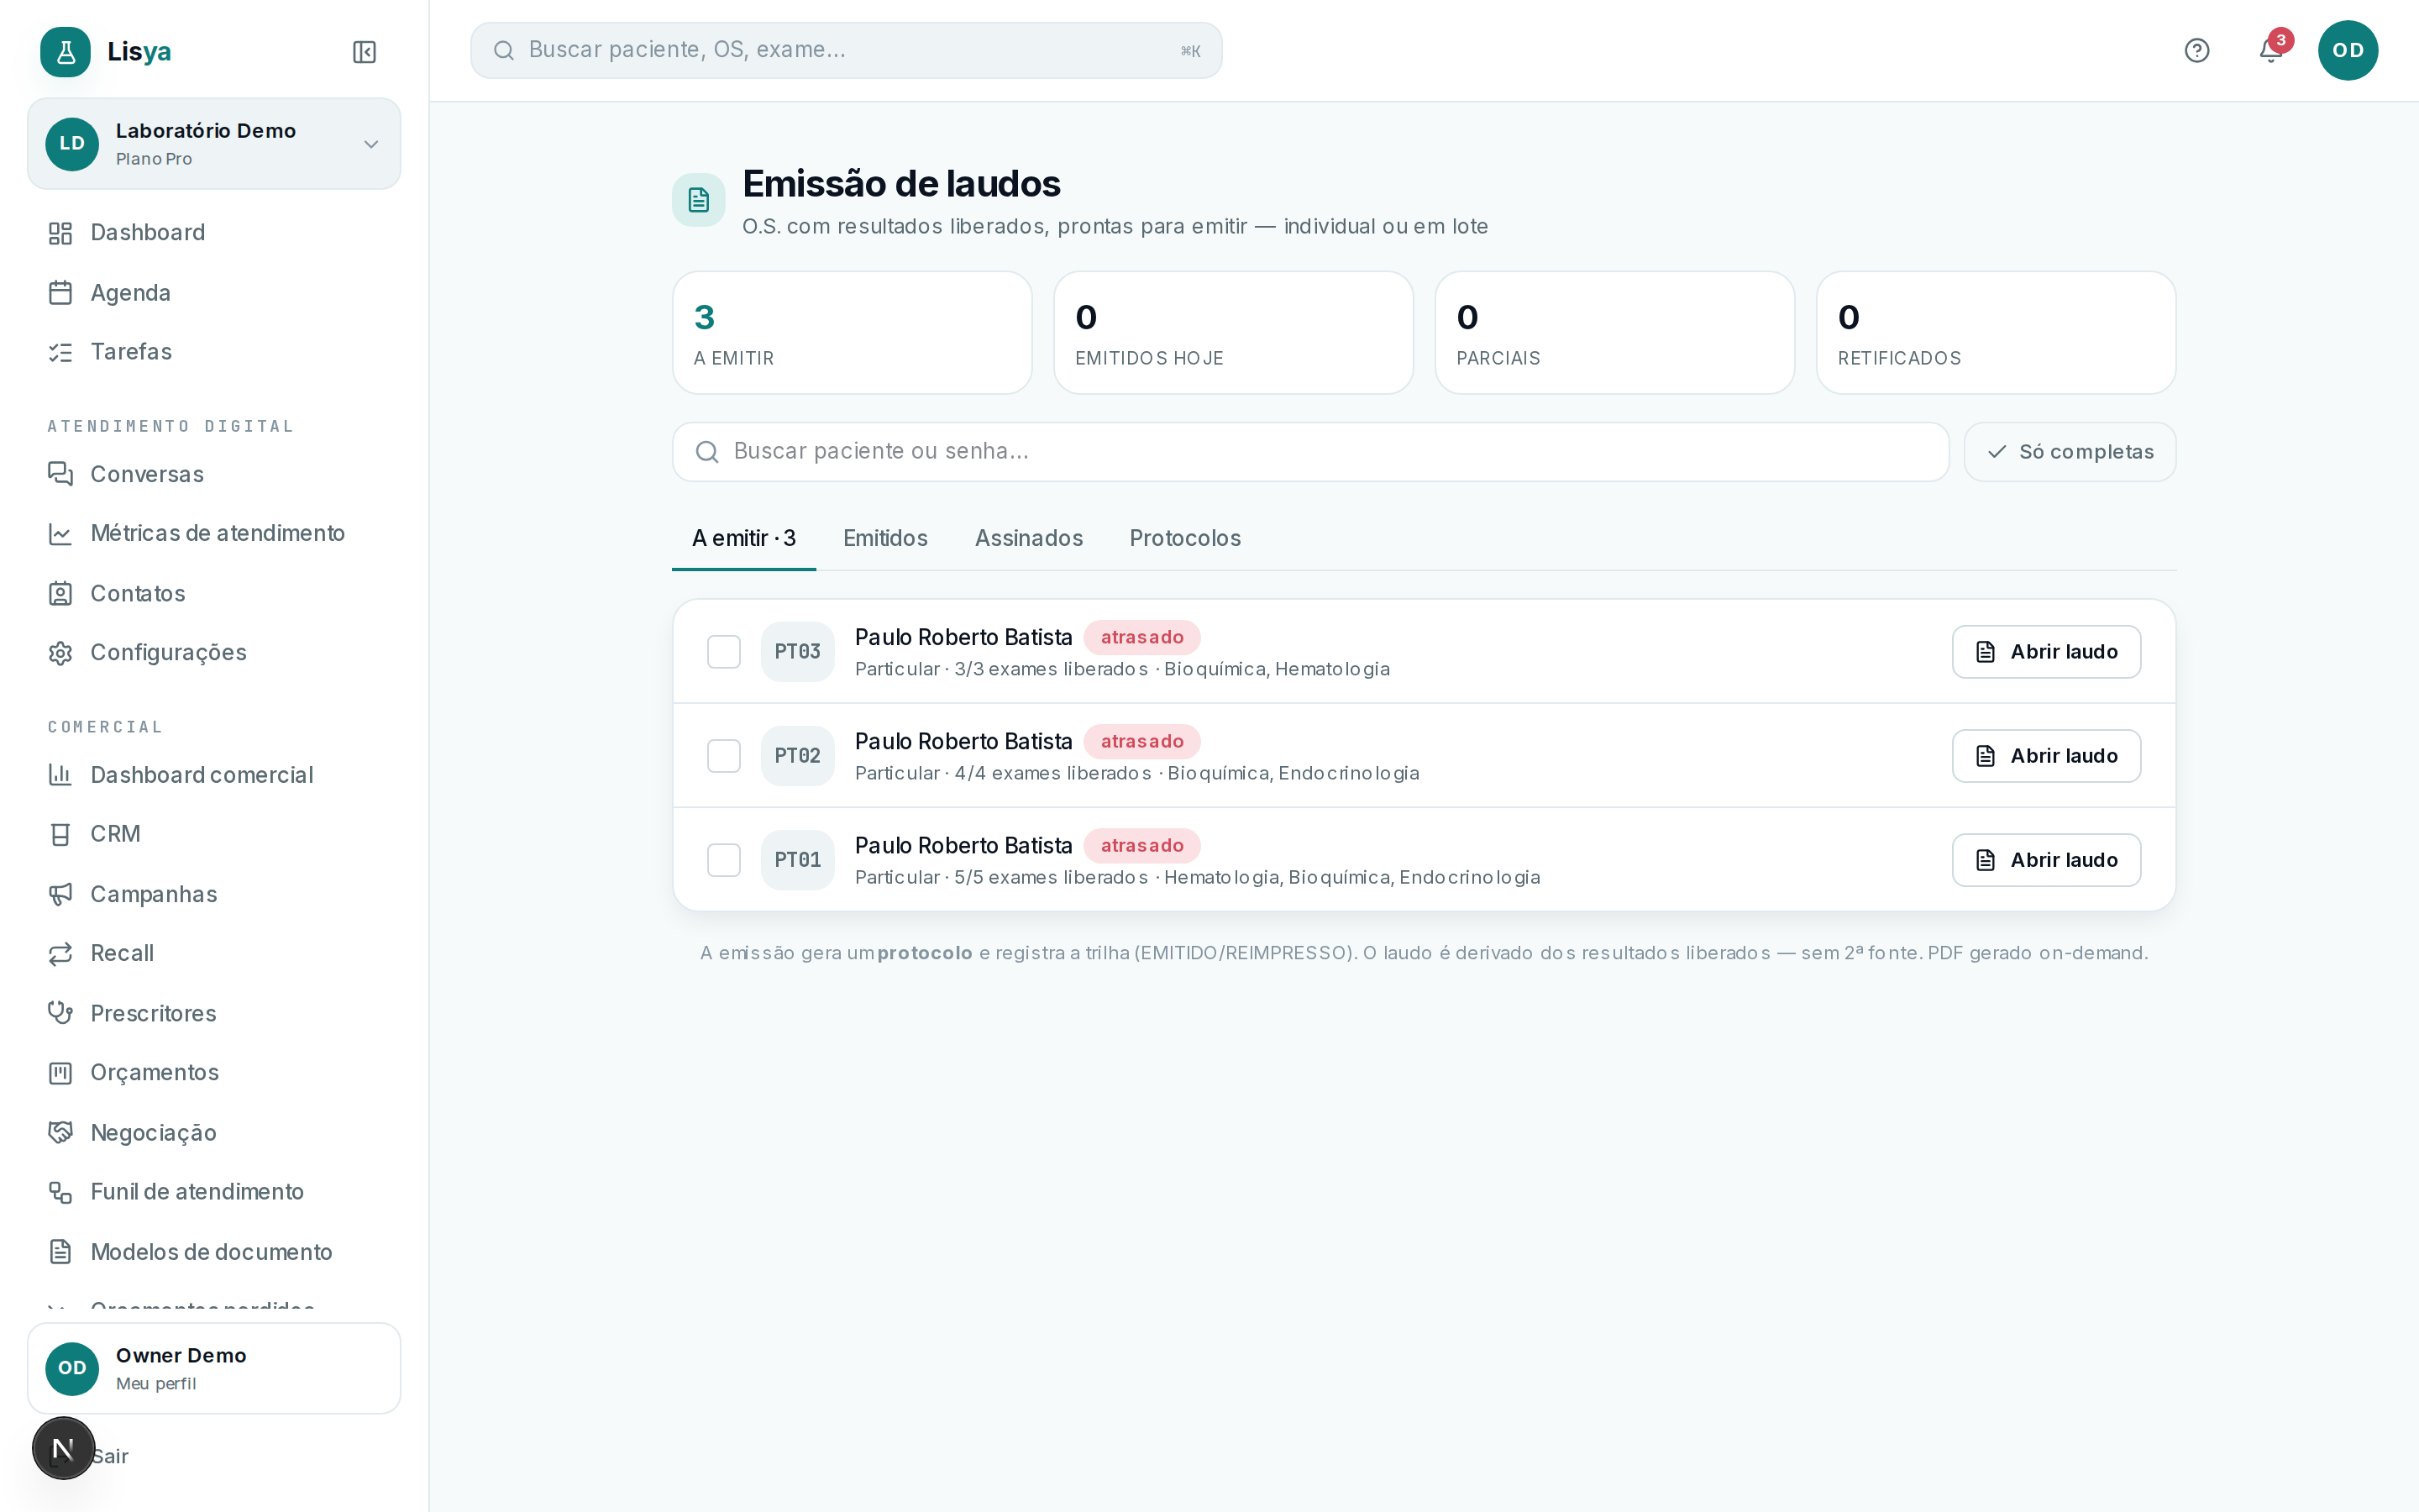Switch to the Emitidos tab
Screen dimensions: 2419x1512
(x=884, y=538)
